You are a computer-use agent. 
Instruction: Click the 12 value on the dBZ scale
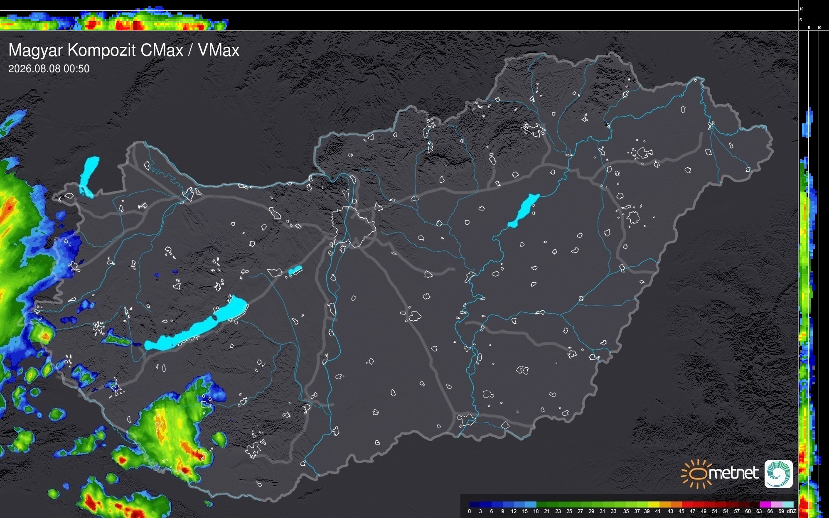tap(514, 511)
